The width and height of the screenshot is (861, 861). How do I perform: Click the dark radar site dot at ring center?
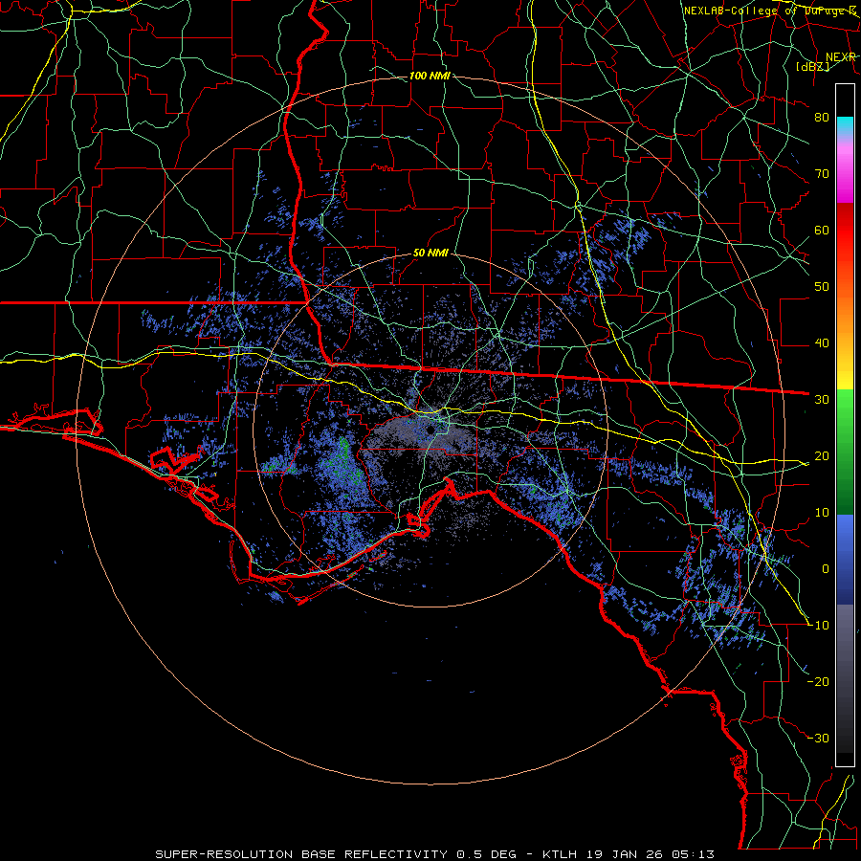coord(430,430)
